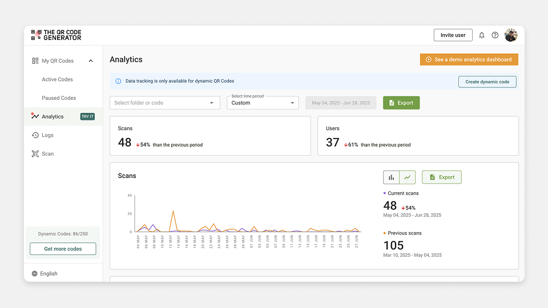Click the Scan QR icon in the sidebar
This screenshot has height=308, width=548.
pyautogui.click(x=35, y=154)
